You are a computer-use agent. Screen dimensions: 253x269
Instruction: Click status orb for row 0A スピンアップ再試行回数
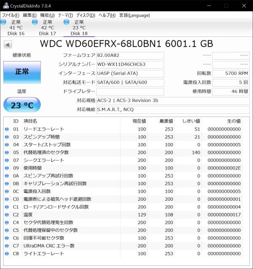(7, 176)
